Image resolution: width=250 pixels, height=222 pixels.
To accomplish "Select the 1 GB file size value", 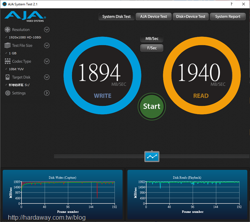I will [12, 53].
